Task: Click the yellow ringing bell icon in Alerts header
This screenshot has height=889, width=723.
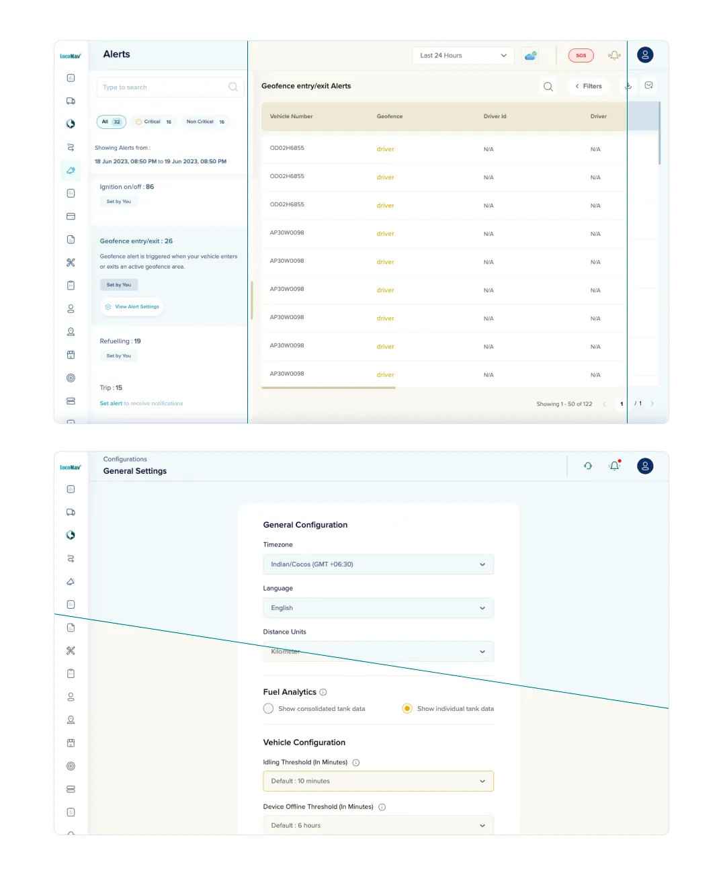Action: point(614,55)
